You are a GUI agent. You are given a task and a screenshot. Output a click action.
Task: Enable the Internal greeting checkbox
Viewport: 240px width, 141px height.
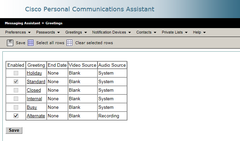(x=16, y=99)
